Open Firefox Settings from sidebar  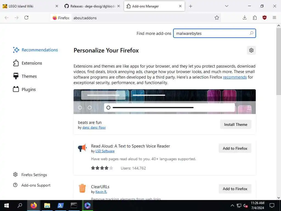coord(30,174)
